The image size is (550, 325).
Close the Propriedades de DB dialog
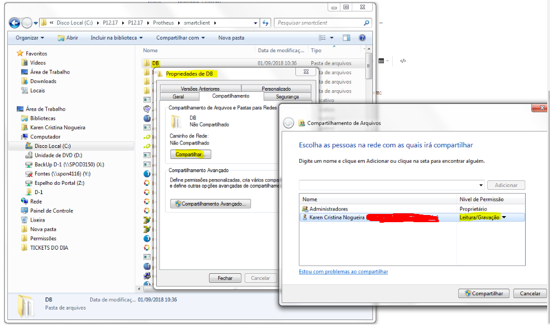pyautogui.click(x=306, y=71)
